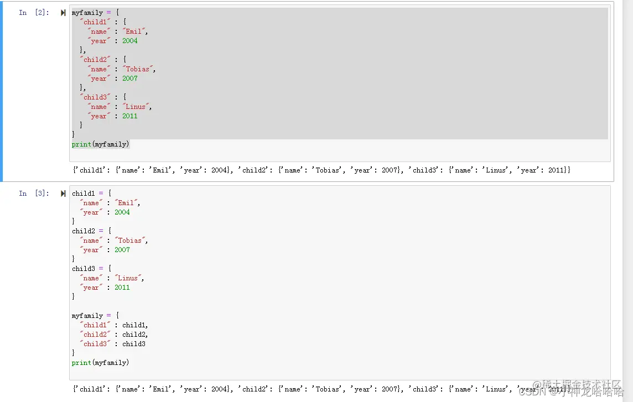Click the "Tobias" string value in cell 3
Viewport: 633px width, 402px height.
pyautogui.click(x=130, y=241)
